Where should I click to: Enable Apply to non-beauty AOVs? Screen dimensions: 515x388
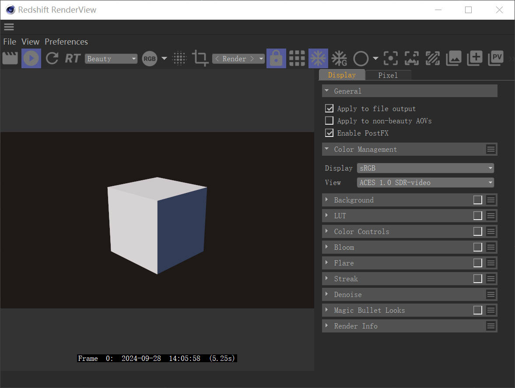pos(329,120)
